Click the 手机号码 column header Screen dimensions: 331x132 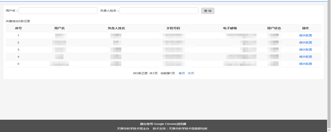tap(173, 28)
